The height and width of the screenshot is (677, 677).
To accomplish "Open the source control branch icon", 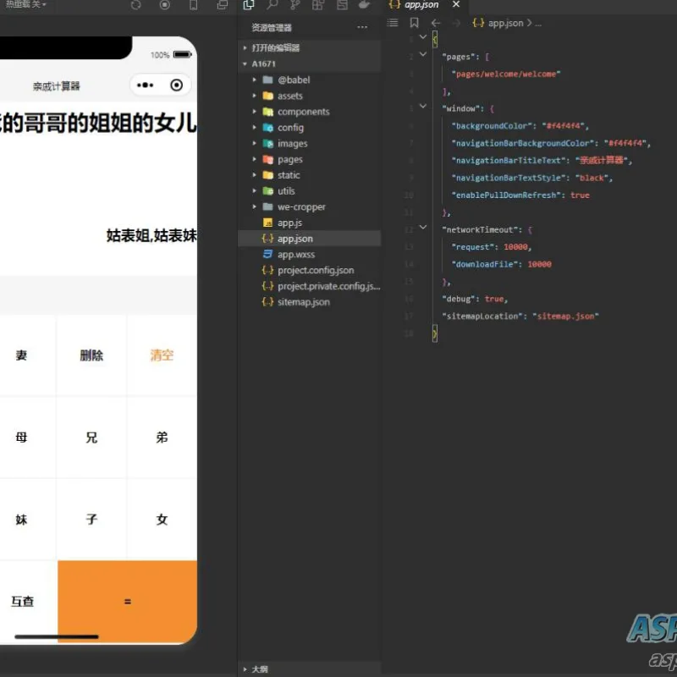I will (x=294, y=5).
